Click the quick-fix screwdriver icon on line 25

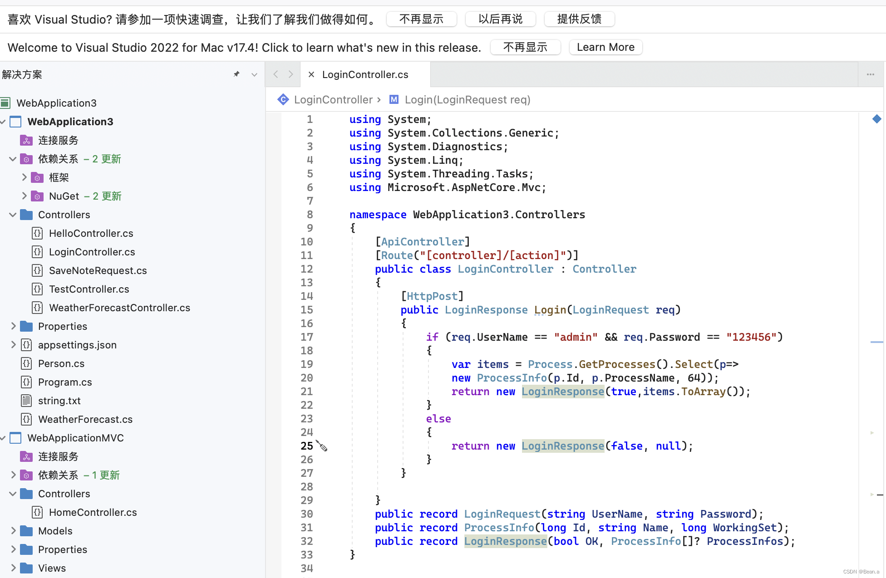pos(322,446)
